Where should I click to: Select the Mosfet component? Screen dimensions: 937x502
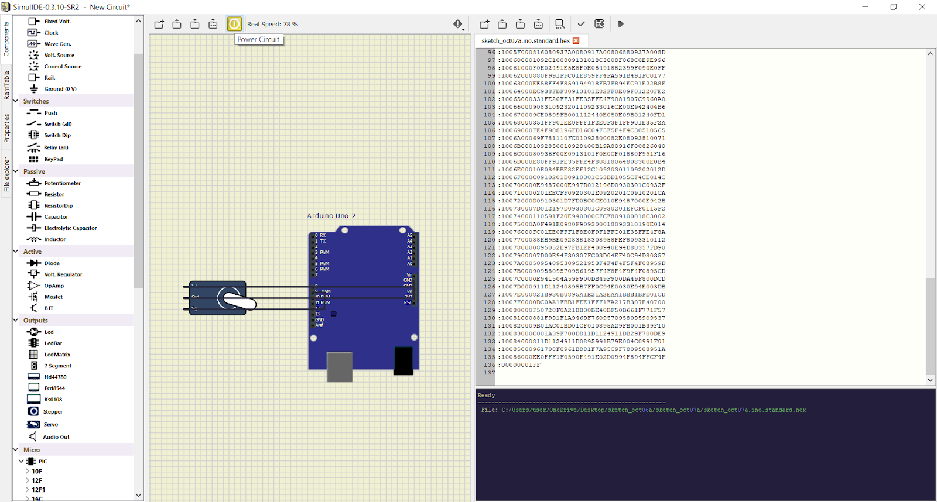[53, 297]
